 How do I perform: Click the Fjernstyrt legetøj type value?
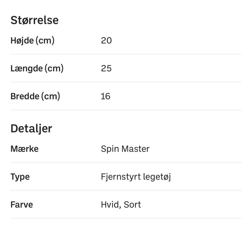[136, 177]
